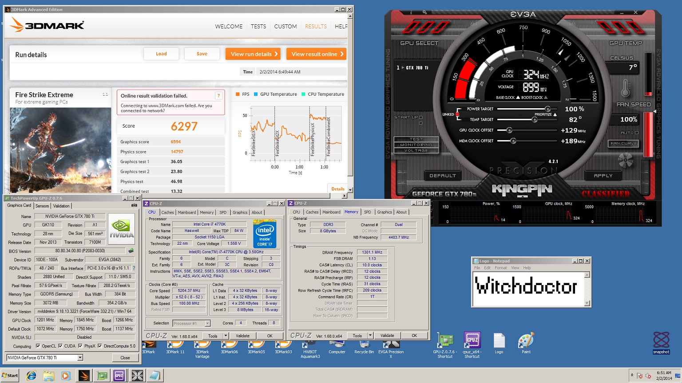
Task: Toggle the PhysX checkbox in GPU-Z
Action: (80, 346)
